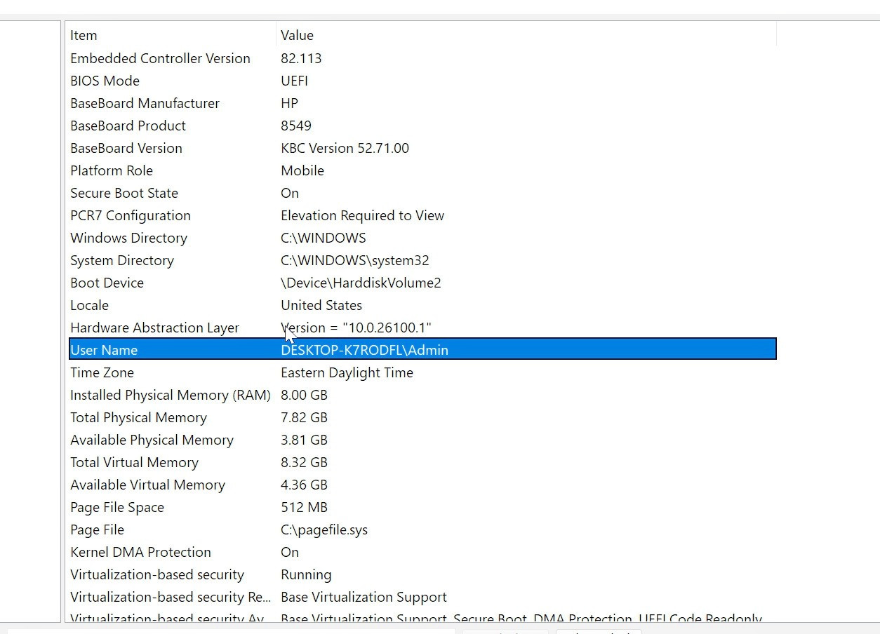Select the Hardware Abstraction Layer row
Image resolution: width=880 pixels, height=634 pixels.
coord(422,328)
